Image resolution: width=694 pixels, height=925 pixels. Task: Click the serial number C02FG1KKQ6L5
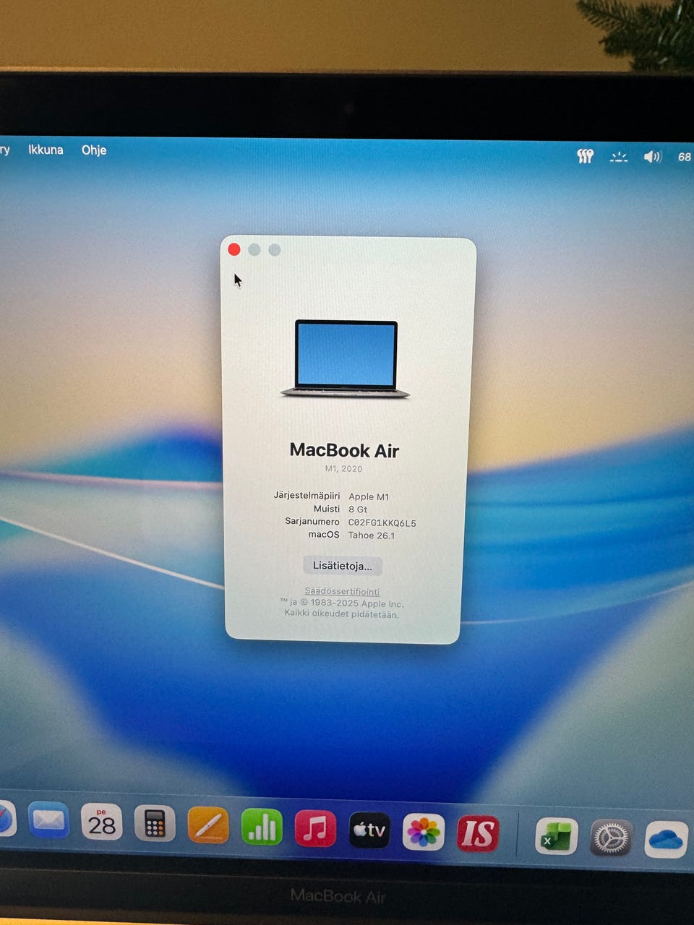pyautogui.click(x=382, y=522)
